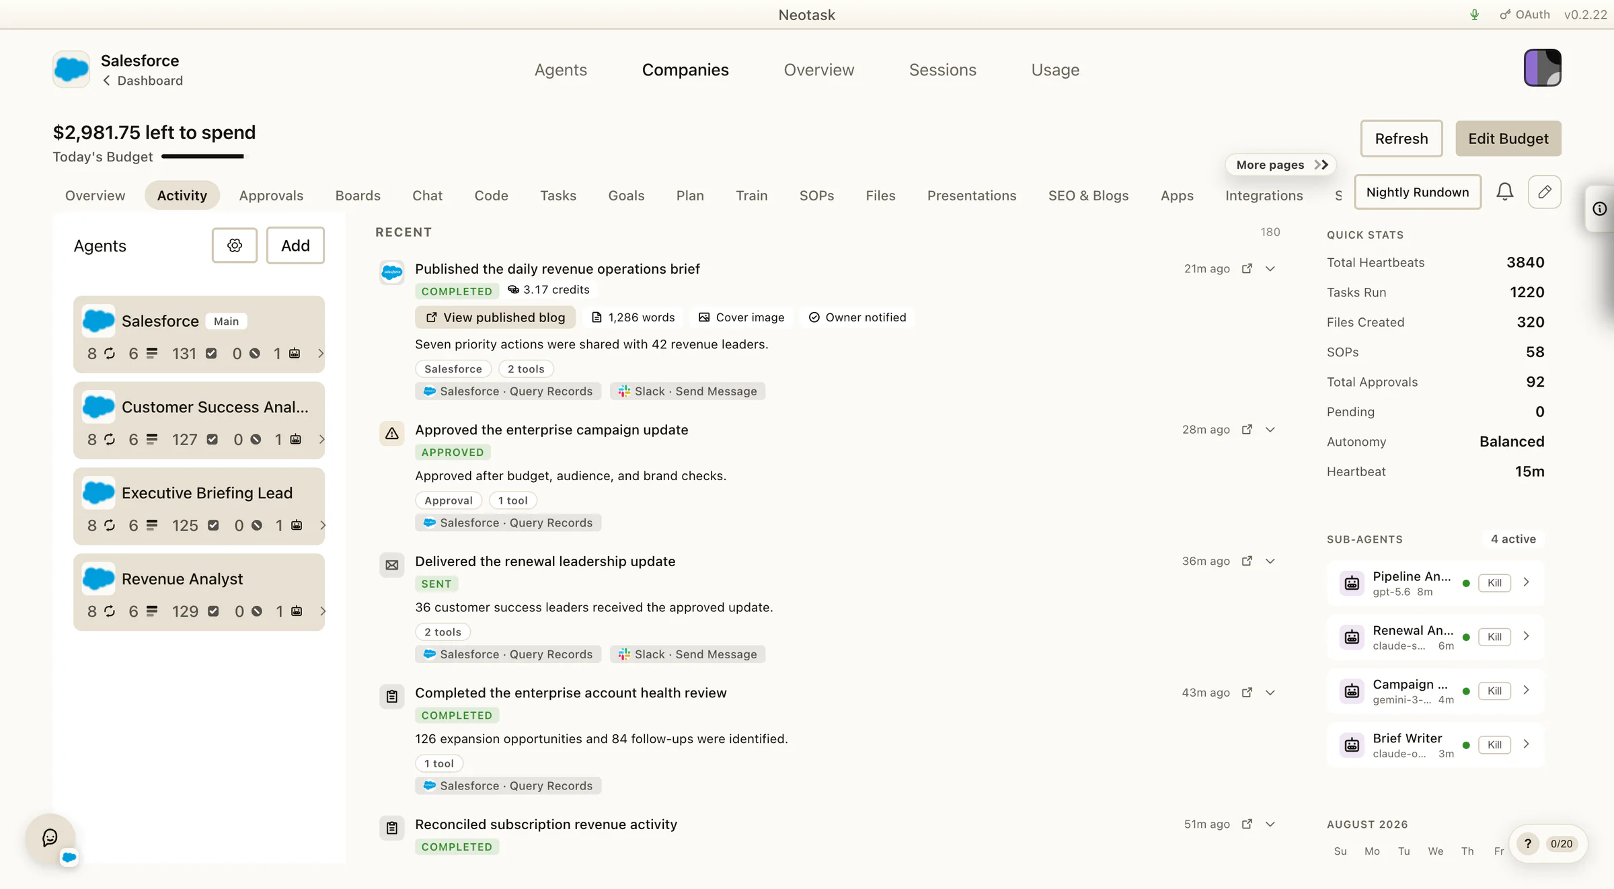Open the reconciled subscription revenue entry externally
This screenshot has width=1614, height=889.
[1247, 824]
